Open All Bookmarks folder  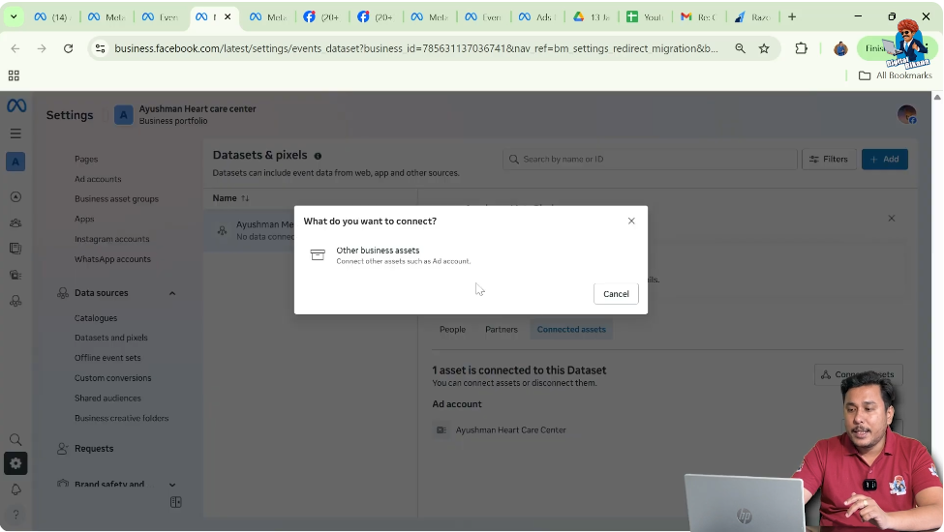896,75
